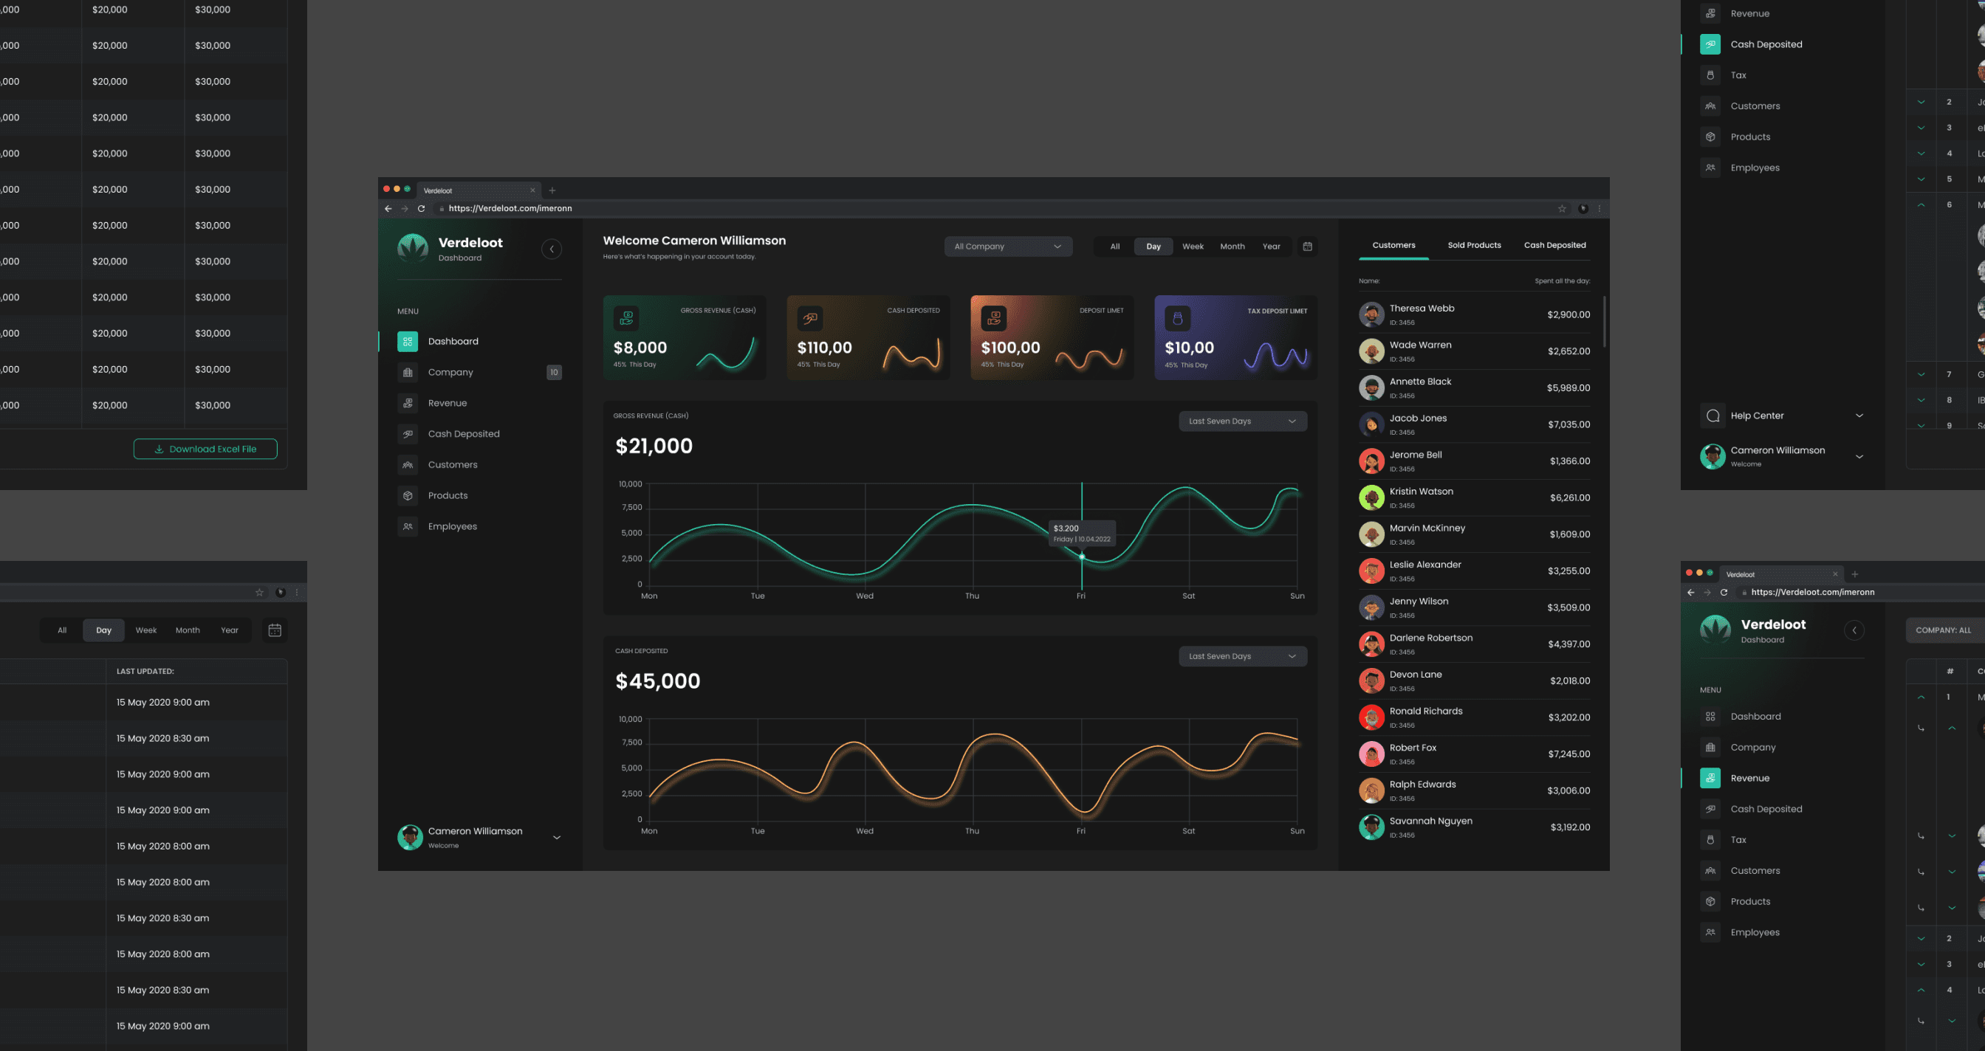Go to the Employees page in the main sidebar
The height and width of the screenshot is (1051, 1985).
(453, 526)
